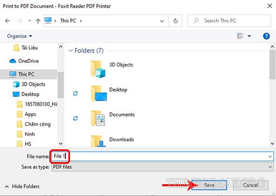Click the Cancel button

251,185
